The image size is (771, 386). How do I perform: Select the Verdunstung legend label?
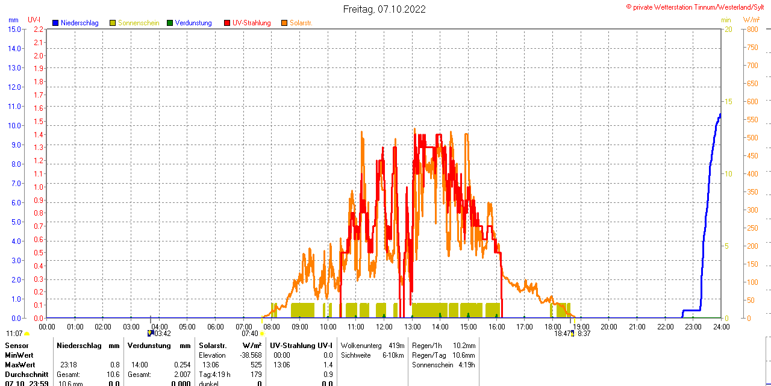tap(193, 23)
